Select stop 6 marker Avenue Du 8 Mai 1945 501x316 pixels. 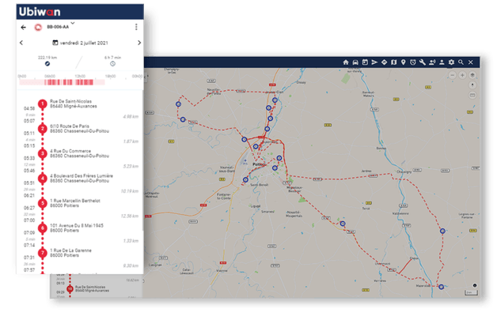[43, 228]
